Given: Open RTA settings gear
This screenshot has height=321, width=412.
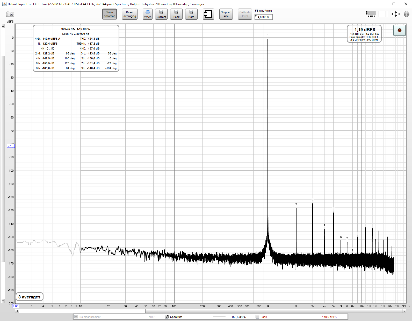Looking at the screenshot, I should 406,14.
